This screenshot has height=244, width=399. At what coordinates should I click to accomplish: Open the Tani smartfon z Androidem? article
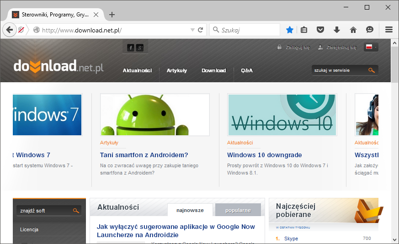(x=144, y=155)
